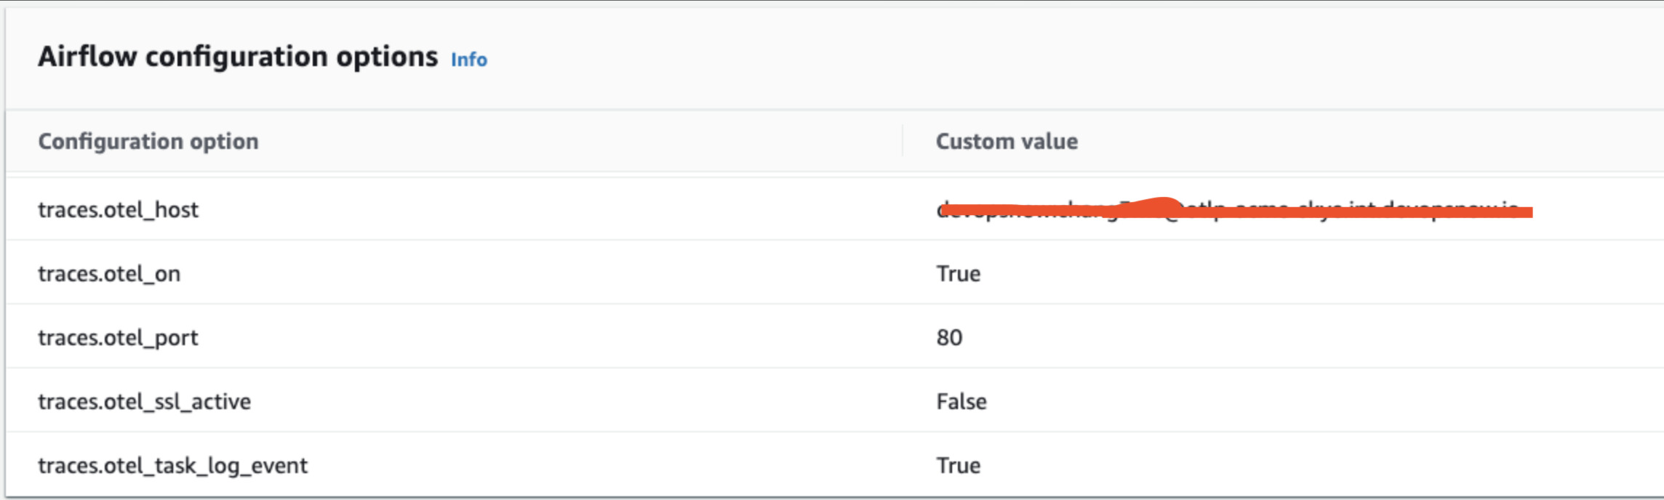This screenshot has height=500, width=1664.
Task: Select the traces.otel_port option name
Action: click(x=118, y=338)
